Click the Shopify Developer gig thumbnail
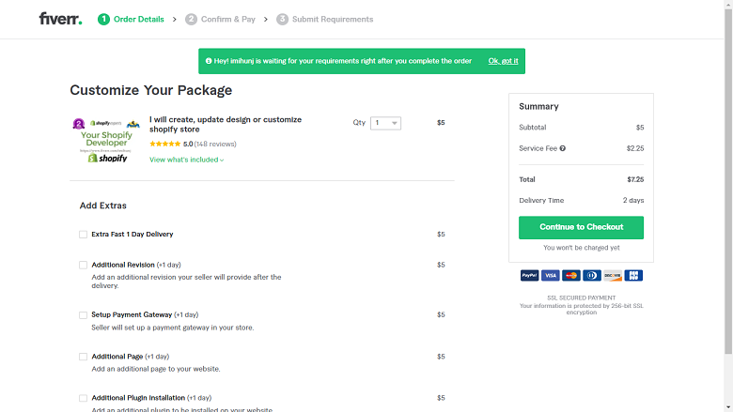 106,140
